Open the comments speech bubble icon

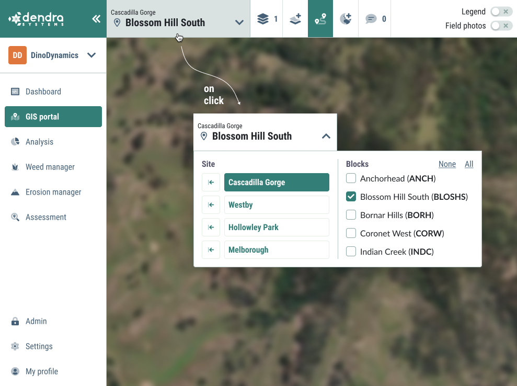(x=371, y=19)
